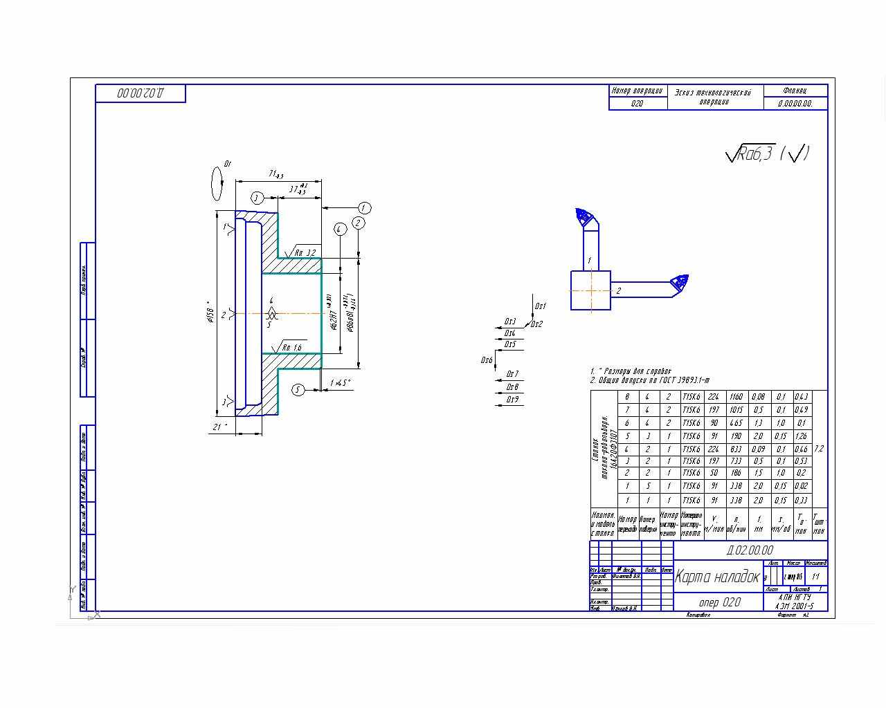Select the 'опер 020' label in title block

(x=719, y=602)
